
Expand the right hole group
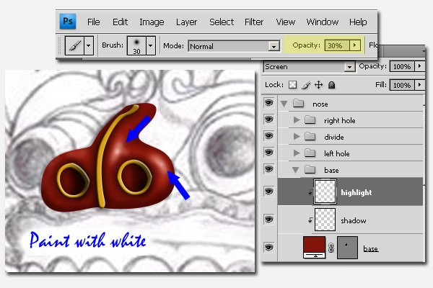[297, 120]
